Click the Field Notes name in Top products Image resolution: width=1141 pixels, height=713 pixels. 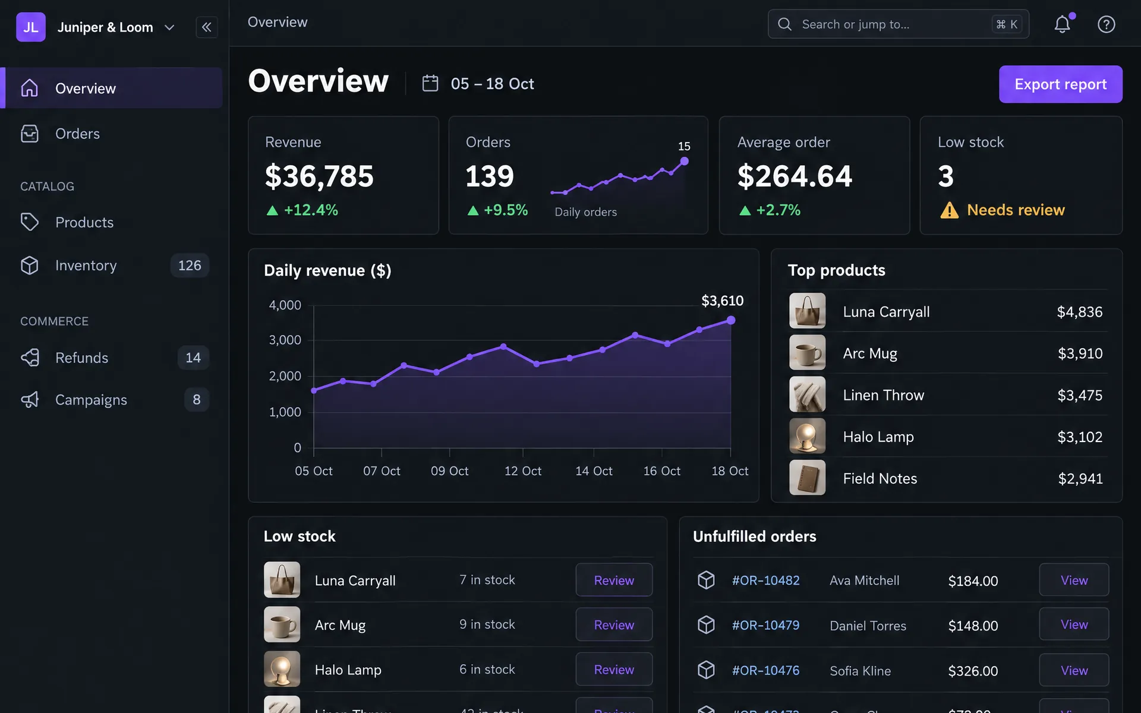[x=880, y=479]
